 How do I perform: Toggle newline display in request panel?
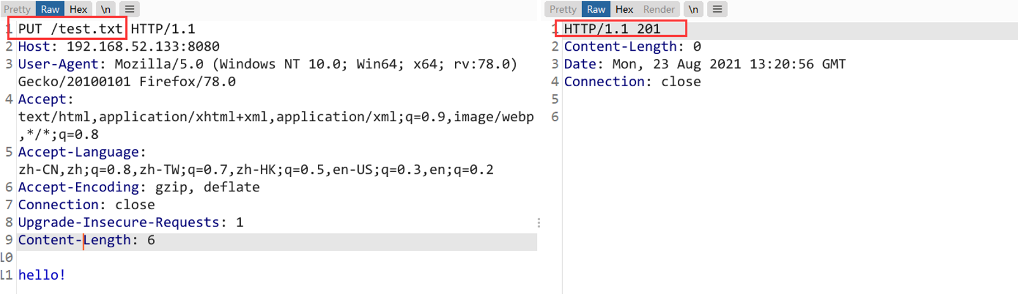pyautogui.click(x=105, y=10)
